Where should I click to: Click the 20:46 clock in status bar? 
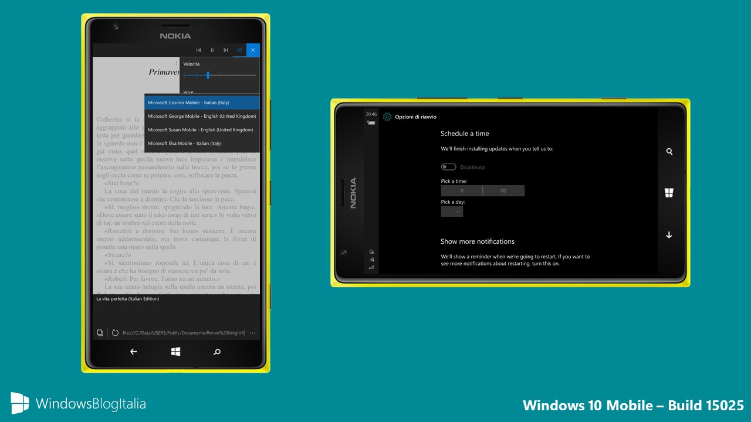[371, 114]
